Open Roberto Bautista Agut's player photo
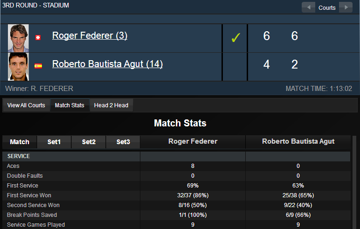 (x=19, y=66)
